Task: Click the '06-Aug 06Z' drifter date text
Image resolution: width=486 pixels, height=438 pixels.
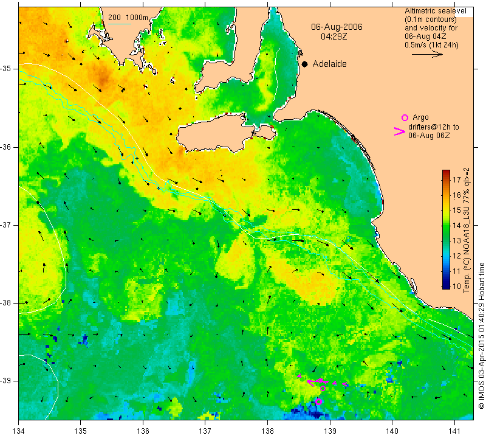Action: pyautogui.click(x=429, y=136)
